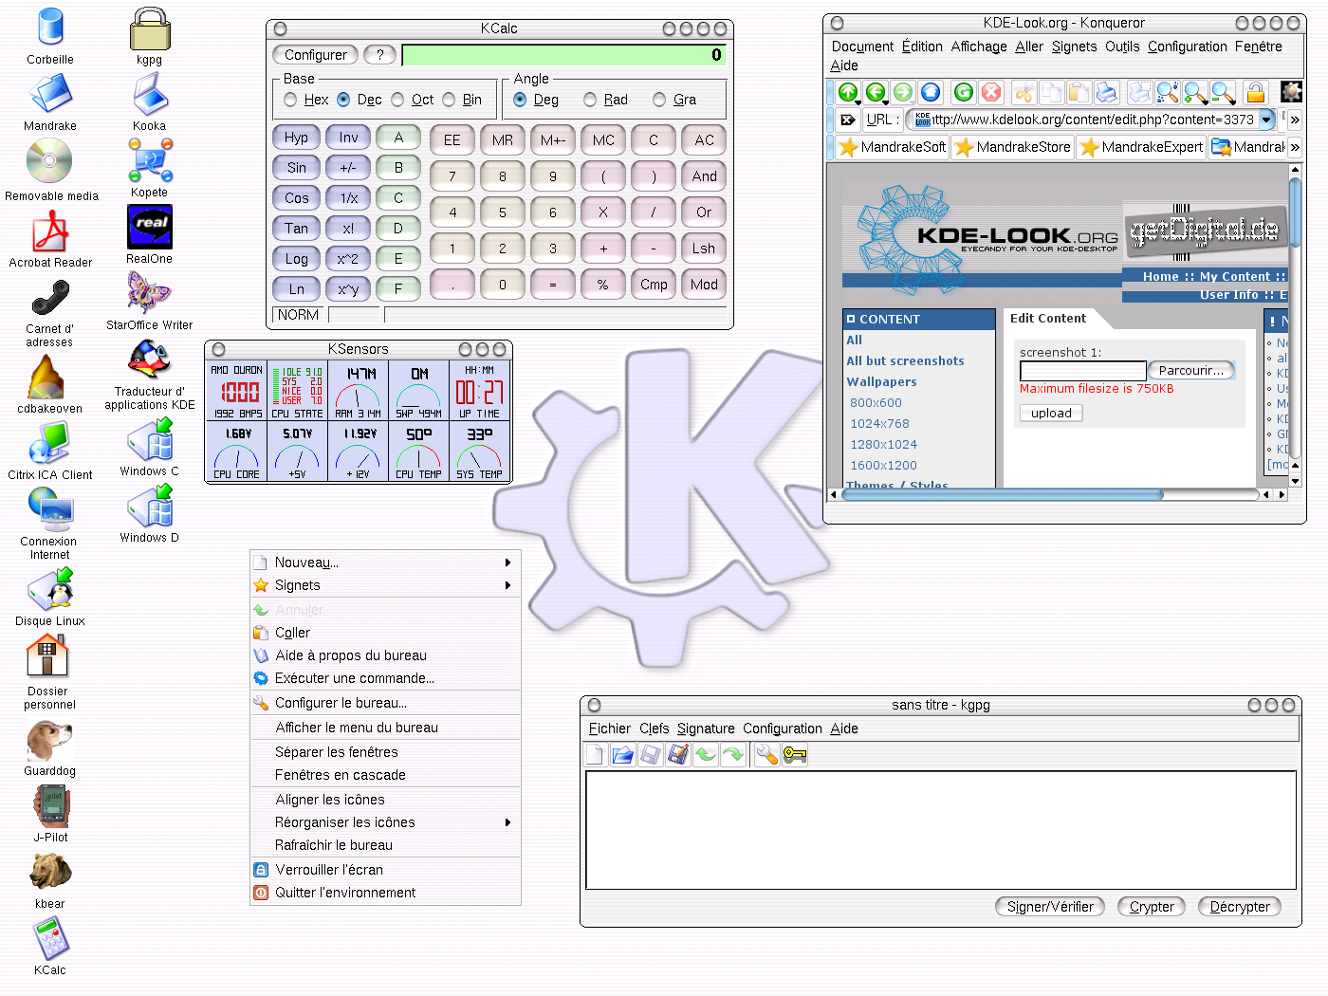This screenshot has height=996, width=1328.
Task: Click the Print icon in Konqueror toolbar
Action: pyautogui.click(x=1106, y=92)
